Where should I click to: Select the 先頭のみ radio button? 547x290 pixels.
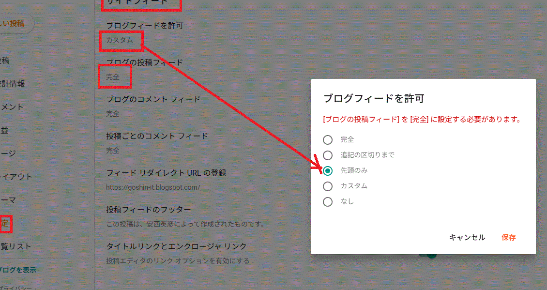point(328,170)
